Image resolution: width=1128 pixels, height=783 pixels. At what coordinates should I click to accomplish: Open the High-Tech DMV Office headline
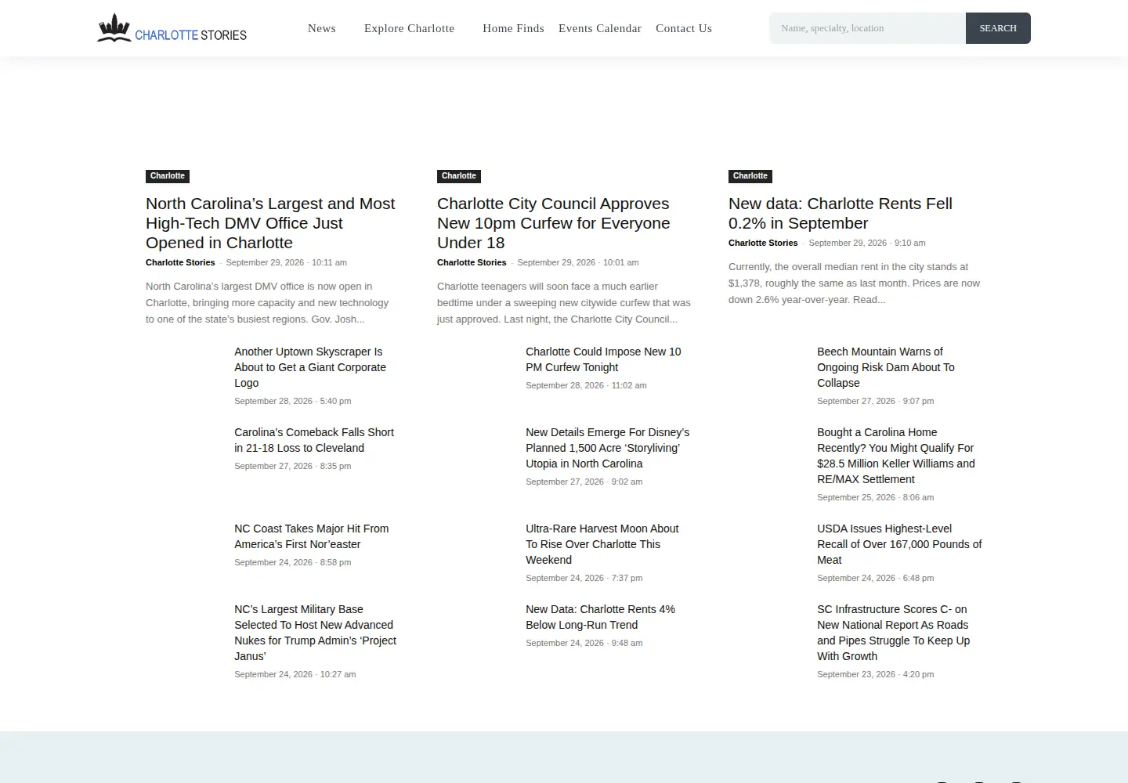click(x=270, y=223)
